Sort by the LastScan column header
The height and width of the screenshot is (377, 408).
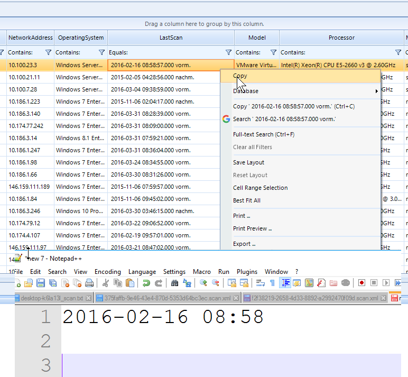click(171, 38)
